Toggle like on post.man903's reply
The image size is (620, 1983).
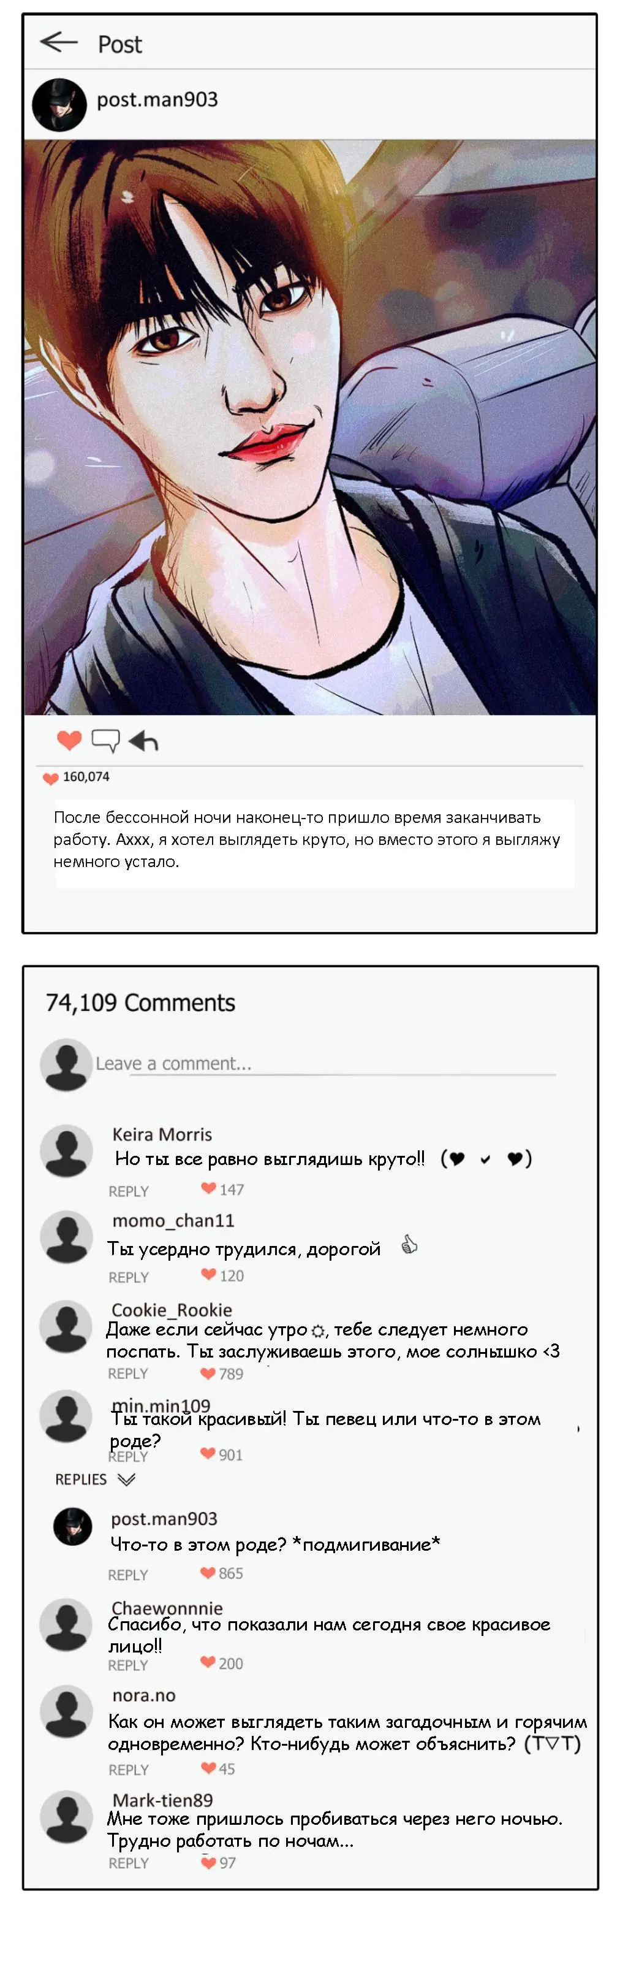point(208,1573)
